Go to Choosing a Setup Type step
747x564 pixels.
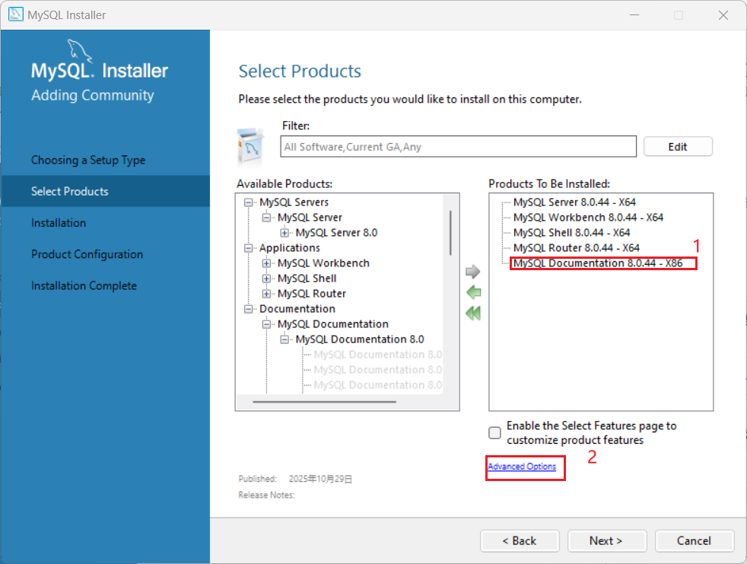tap(88, 160)
